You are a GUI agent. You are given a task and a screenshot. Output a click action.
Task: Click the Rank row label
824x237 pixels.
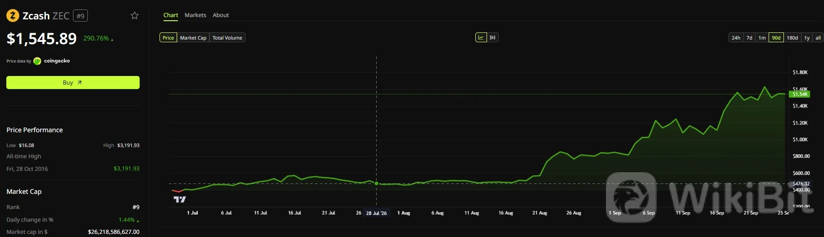tap(13, 207)
